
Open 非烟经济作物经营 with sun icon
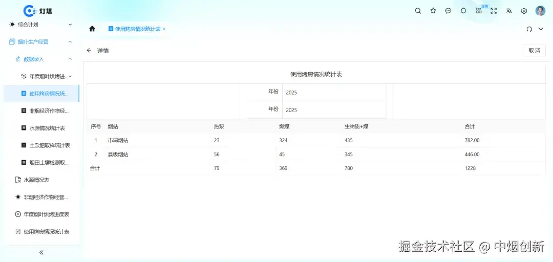click(40, 197)
